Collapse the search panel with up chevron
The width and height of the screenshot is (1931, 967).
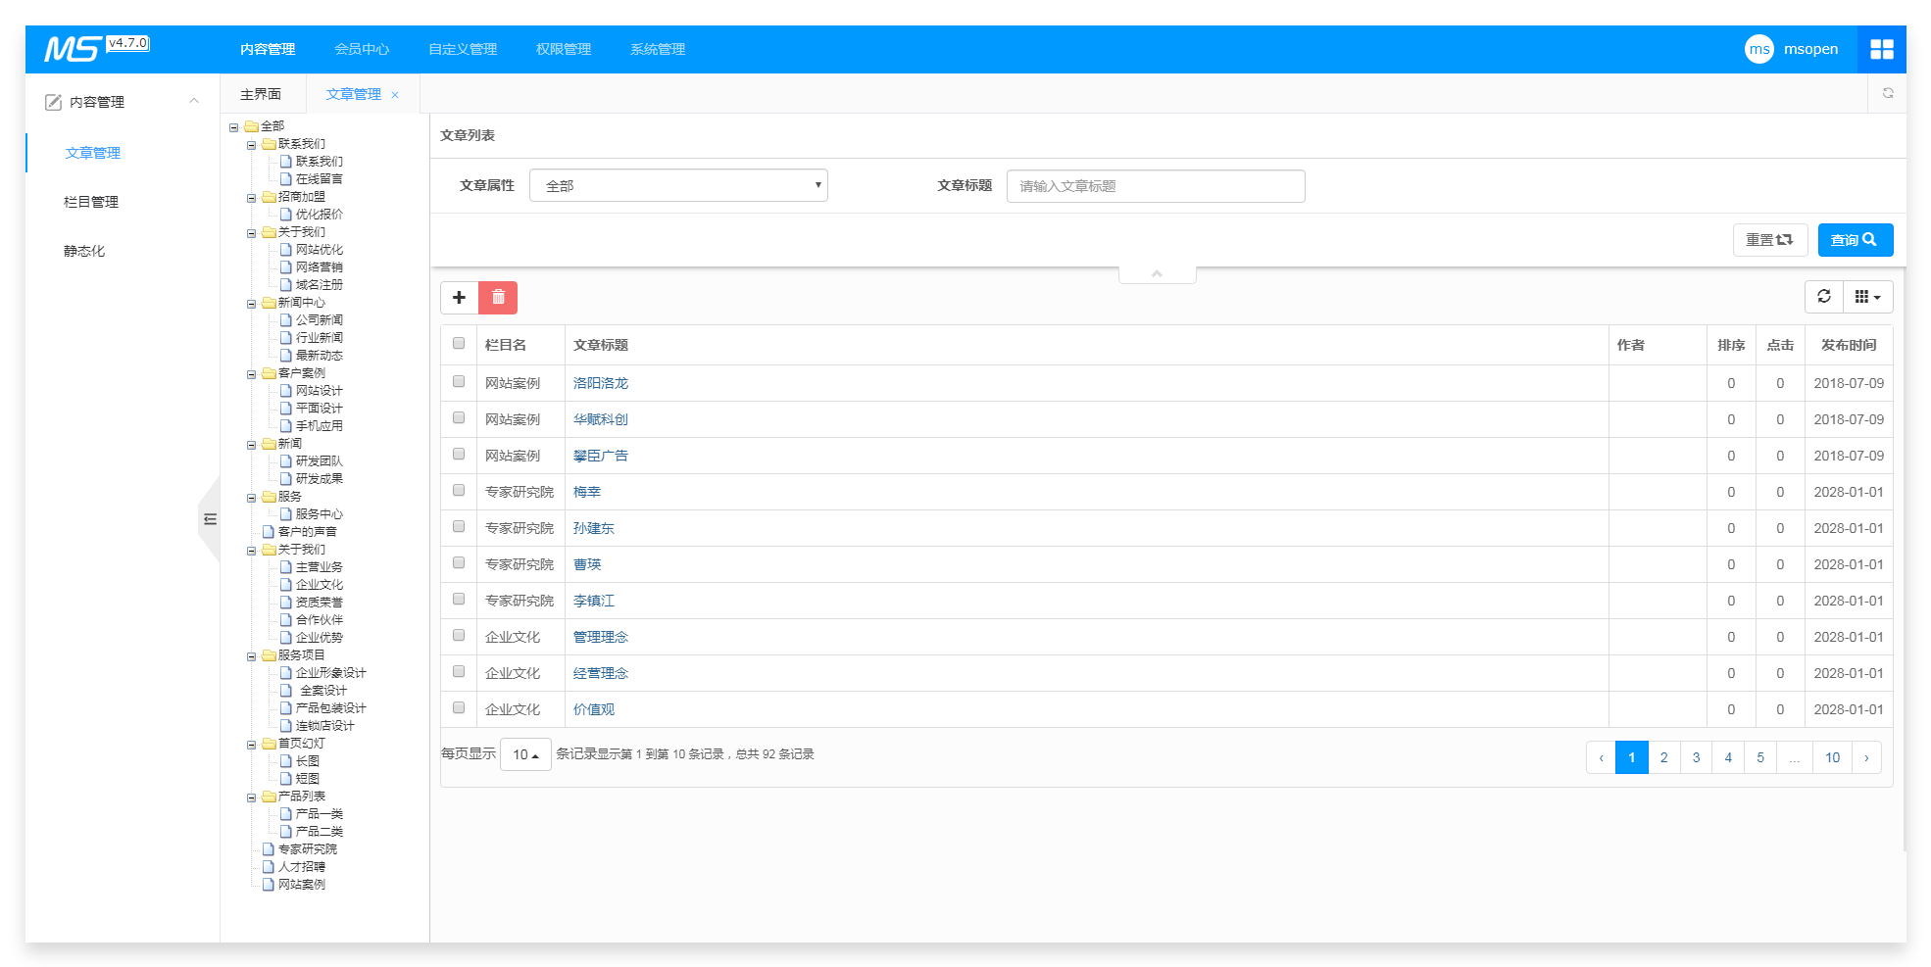click(1157, 273)
